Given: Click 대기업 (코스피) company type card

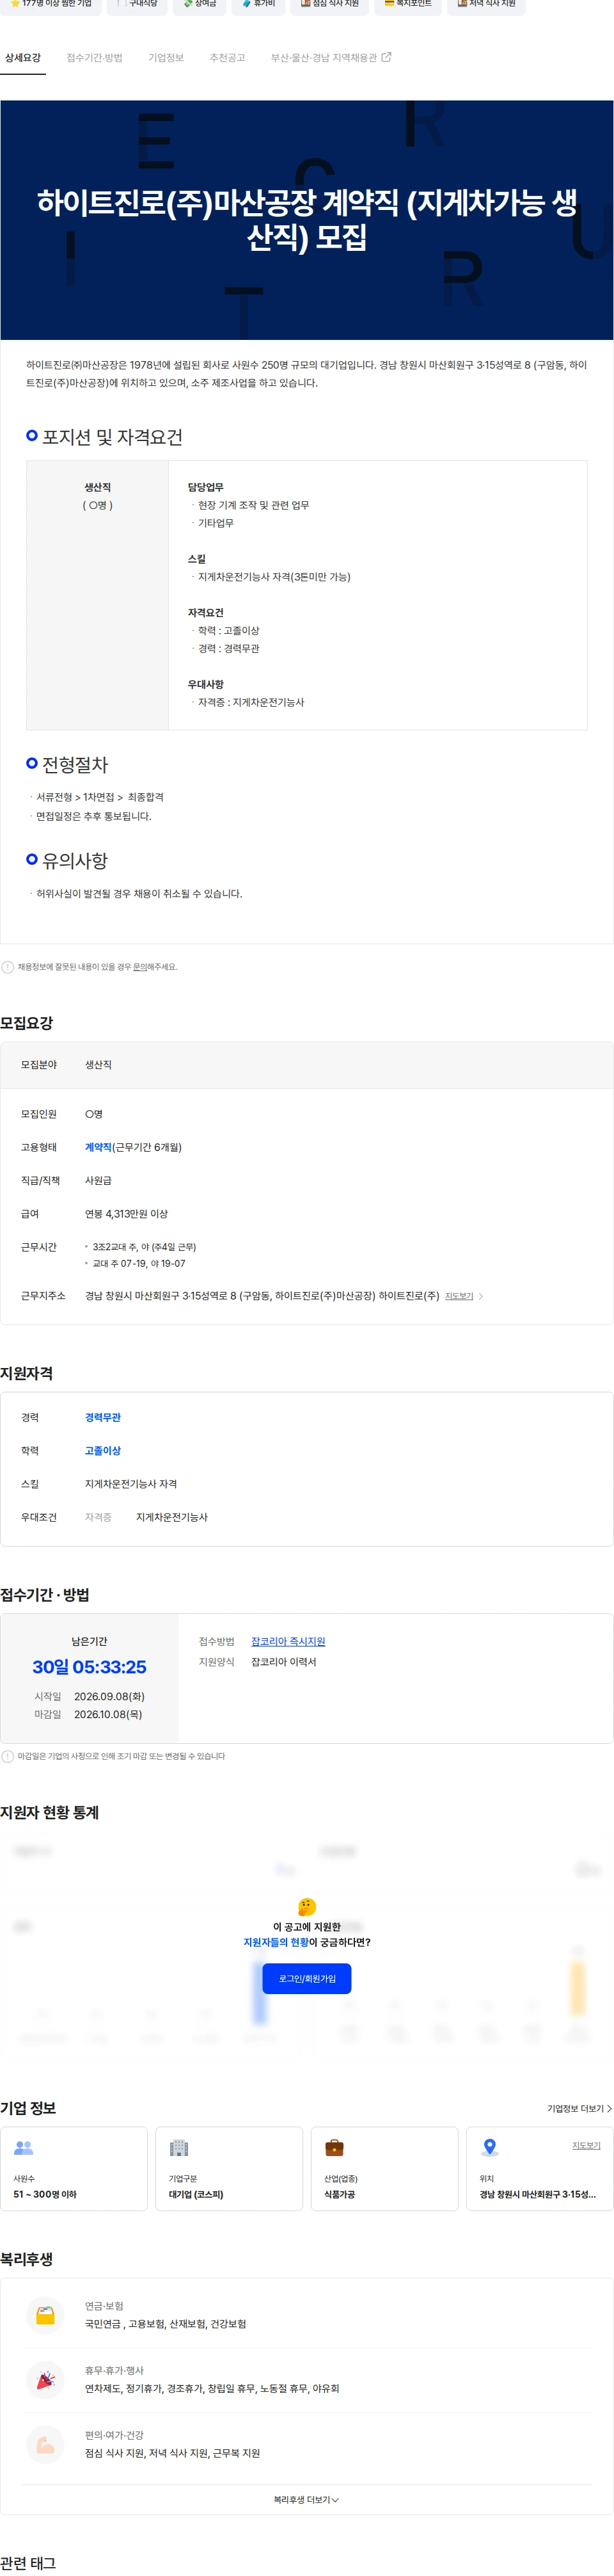Looking at the screenshot, I should (x=228, y=2168).
